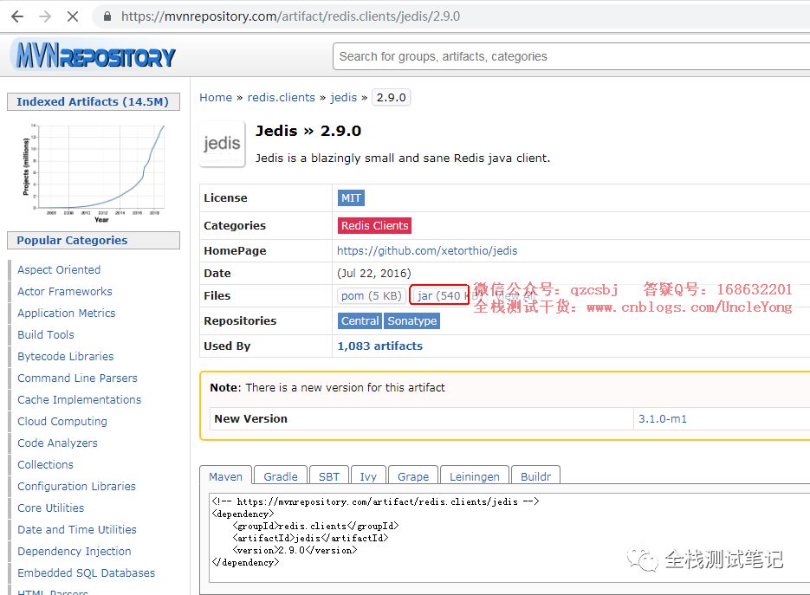Open Code Analyzers category

tap(57, 443)
